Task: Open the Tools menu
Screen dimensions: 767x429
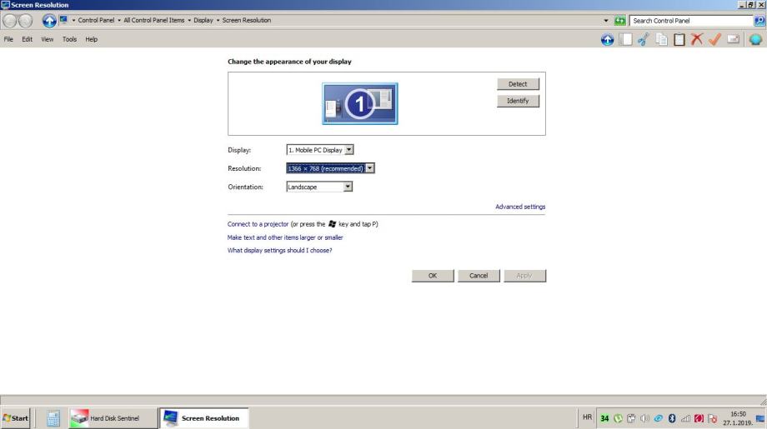Action: 69,39
